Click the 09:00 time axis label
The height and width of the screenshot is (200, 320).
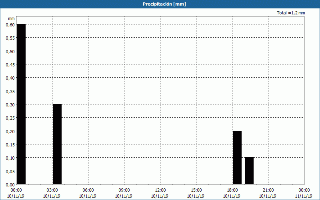click(x=124, y=190)
